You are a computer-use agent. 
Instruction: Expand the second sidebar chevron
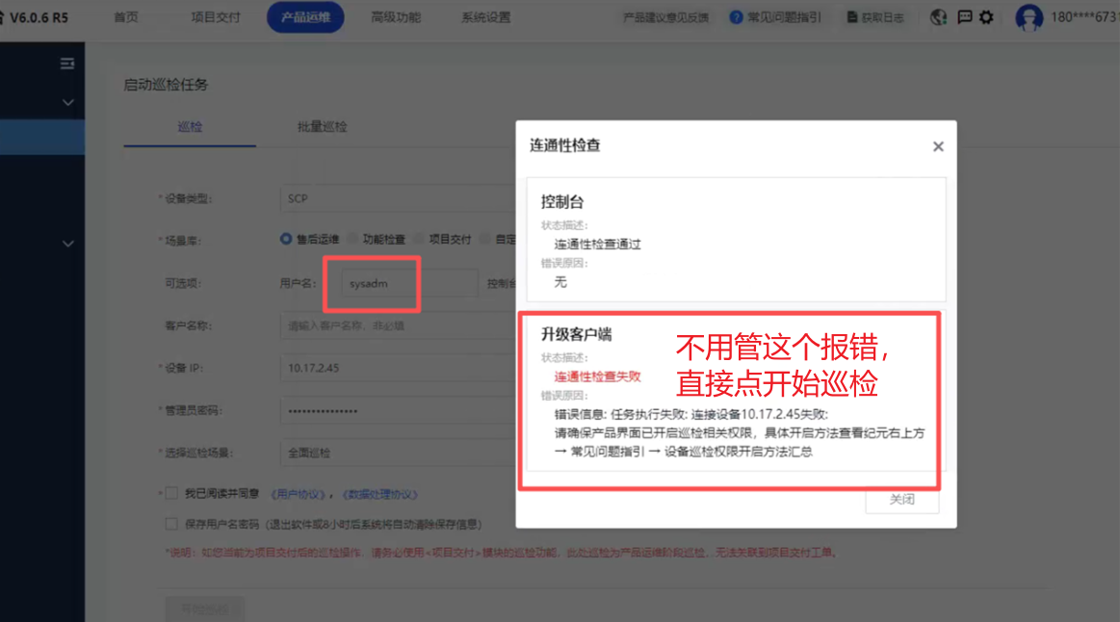[x=67, y=245]
